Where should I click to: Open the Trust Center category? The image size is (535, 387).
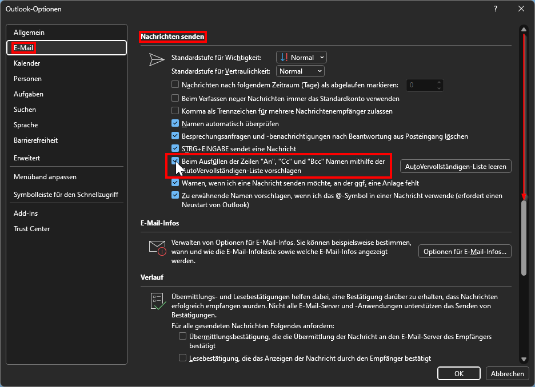tap(32, 229)
